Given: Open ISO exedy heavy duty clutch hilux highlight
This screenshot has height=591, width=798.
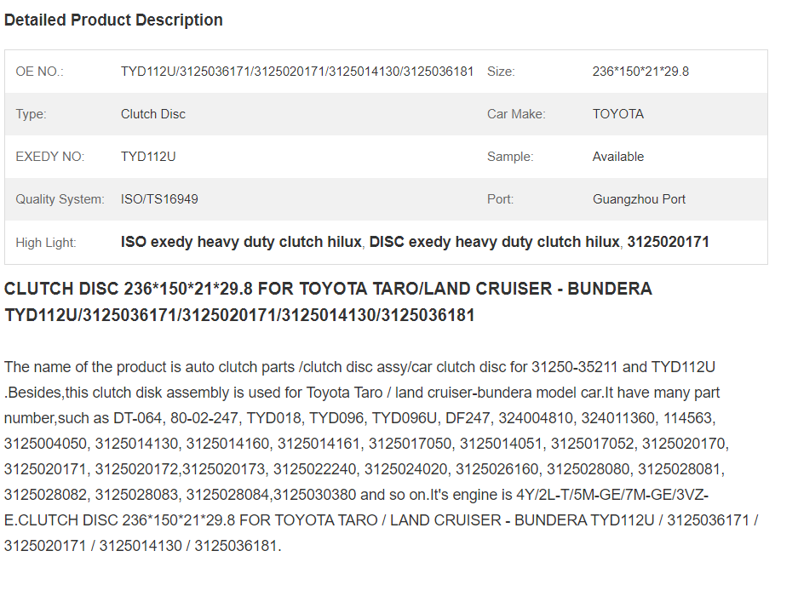Looking at the screenshot, I should coord(241,242).
